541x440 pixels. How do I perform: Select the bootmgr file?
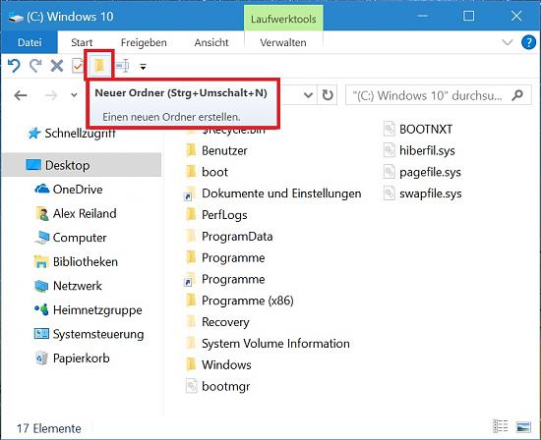[225, 386]
